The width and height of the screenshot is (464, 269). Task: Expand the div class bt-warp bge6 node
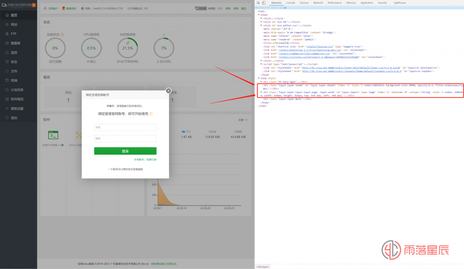pyautogui.click(x=261, y=82)
